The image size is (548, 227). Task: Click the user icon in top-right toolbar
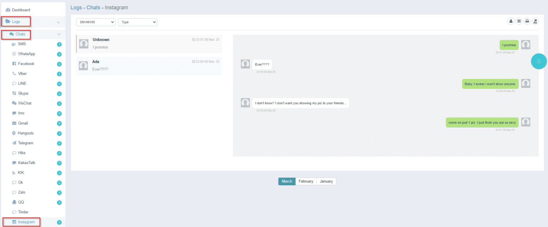(511, 21)
